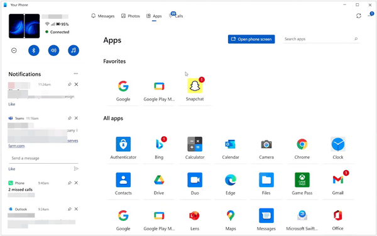Click Like under the Teams notification

click(x=12, y=169)
